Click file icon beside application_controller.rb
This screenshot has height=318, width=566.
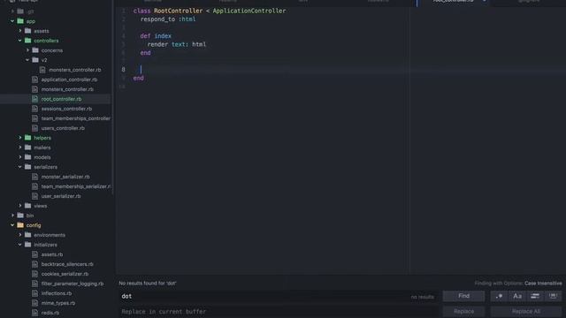[34, 79]
